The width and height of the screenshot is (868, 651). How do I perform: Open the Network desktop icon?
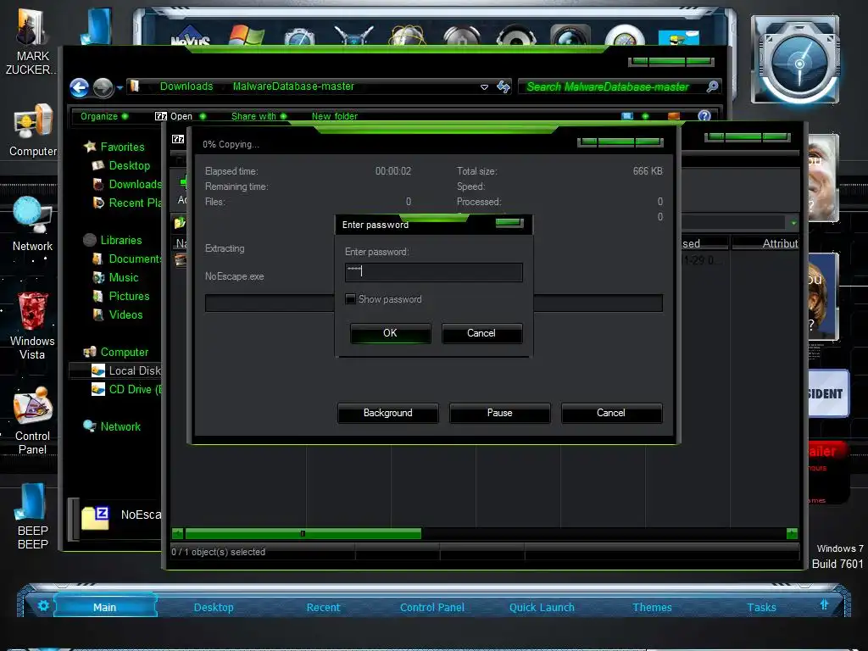coord(33,224)
